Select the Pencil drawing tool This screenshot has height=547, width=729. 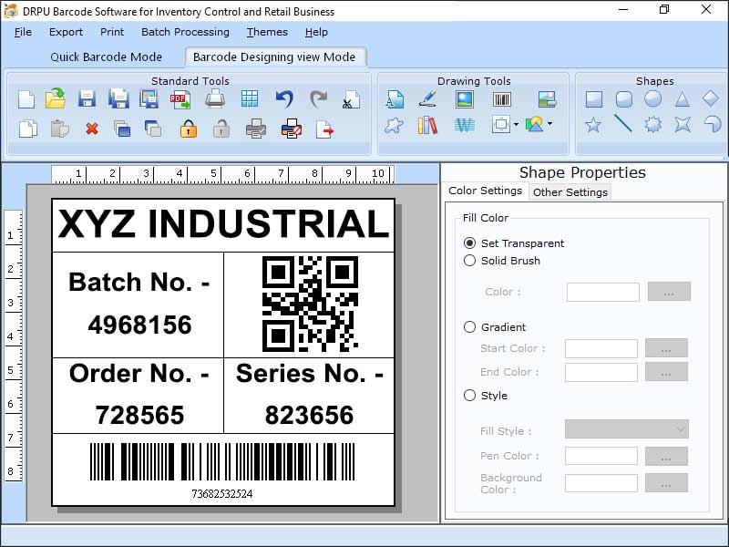426,100
